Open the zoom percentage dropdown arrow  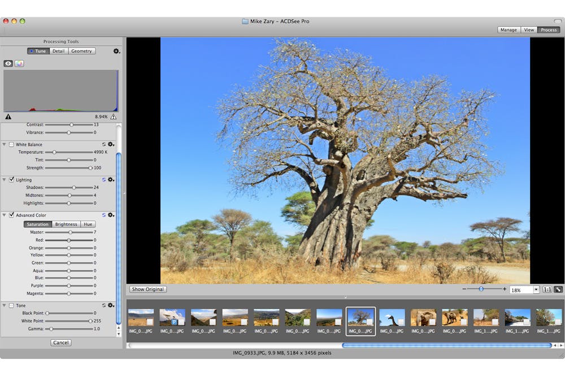[x=536, y=289]
